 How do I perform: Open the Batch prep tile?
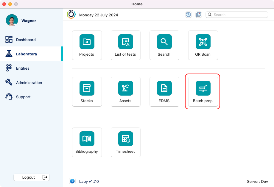pos(203,92)
